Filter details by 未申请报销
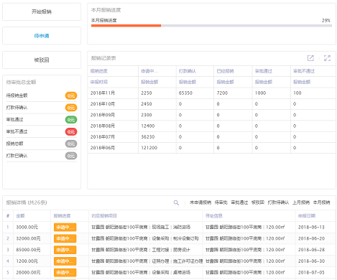Viewport: 337px width, 280px height. (200, 202)
